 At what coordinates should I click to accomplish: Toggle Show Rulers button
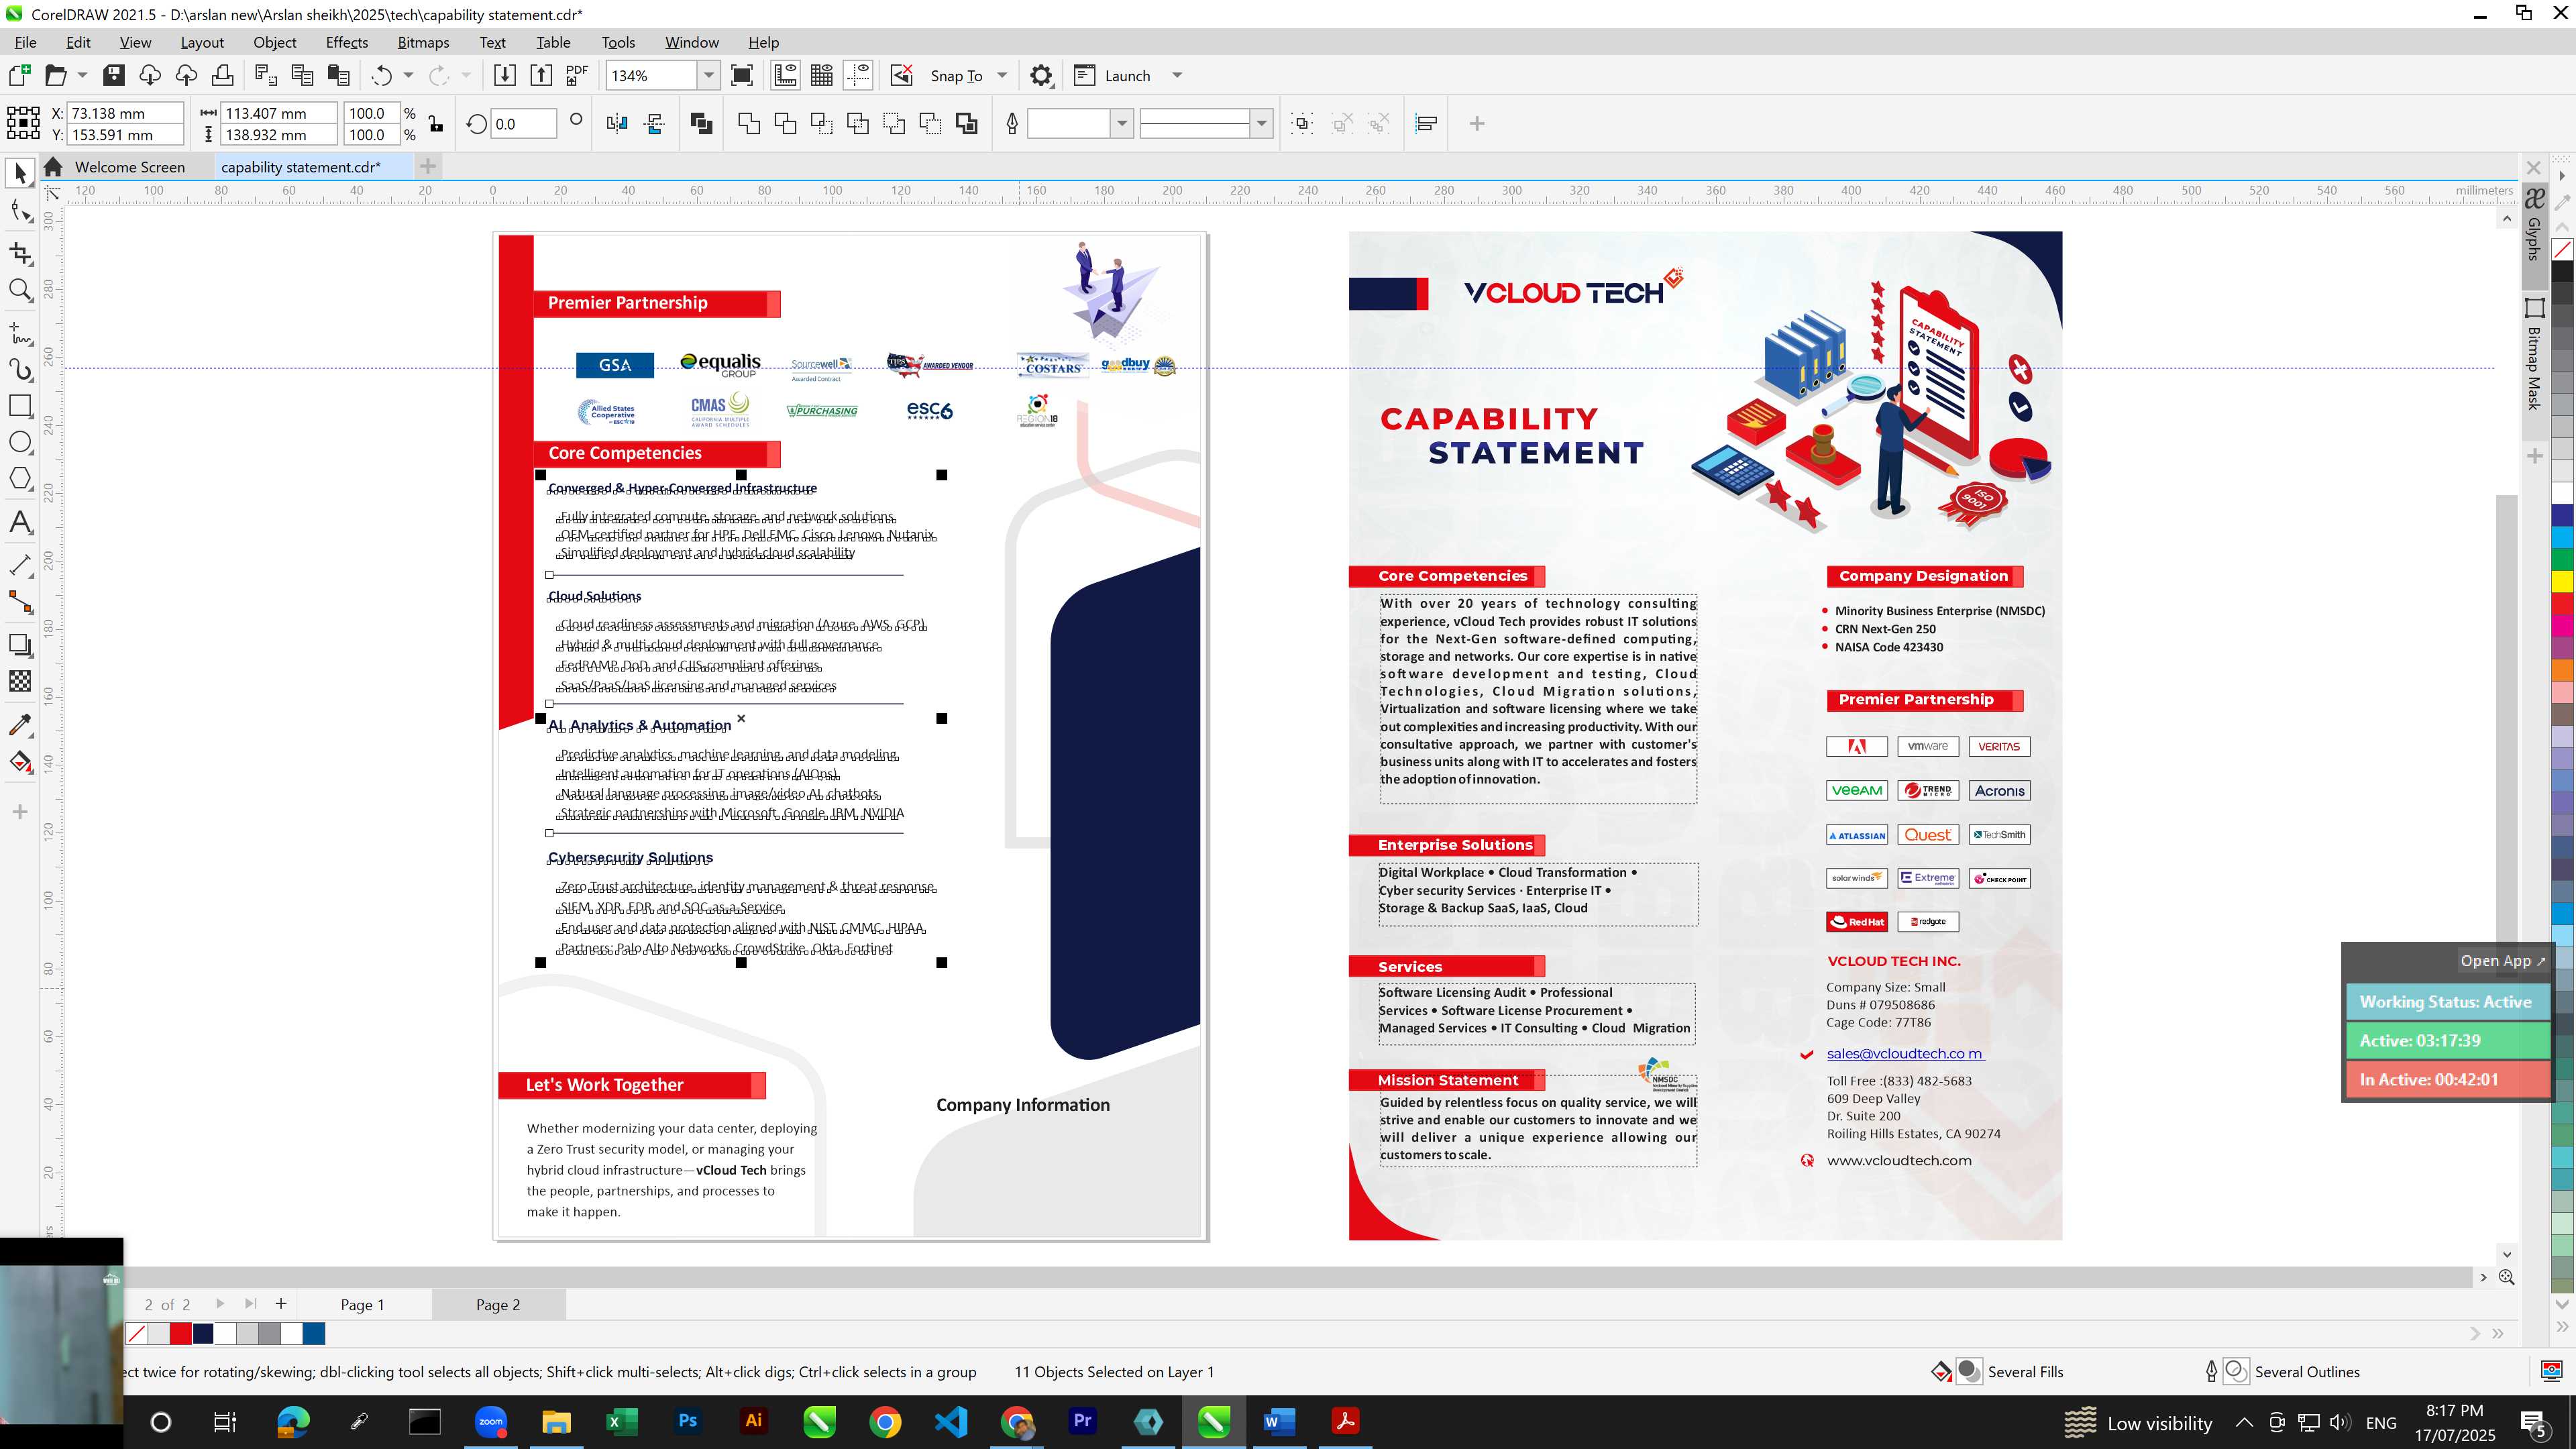point(785,75)
